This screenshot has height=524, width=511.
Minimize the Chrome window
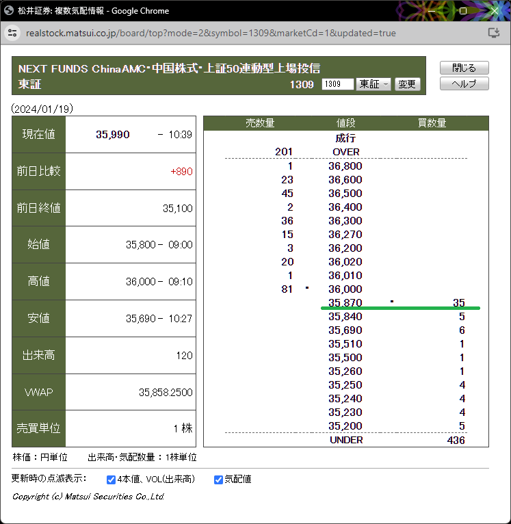[x=432, y=11]
